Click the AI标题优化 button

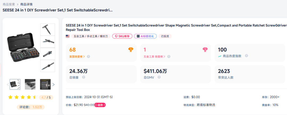[145, 36]
